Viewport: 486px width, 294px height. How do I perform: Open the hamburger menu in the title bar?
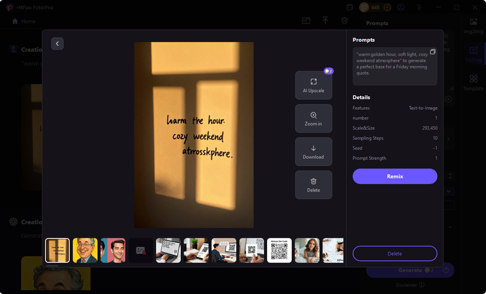pos(419,7)
